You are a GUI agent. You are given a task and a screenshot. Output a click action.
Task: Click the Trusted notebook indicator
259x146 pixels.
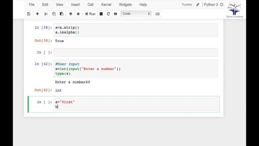tap(187, 4)
